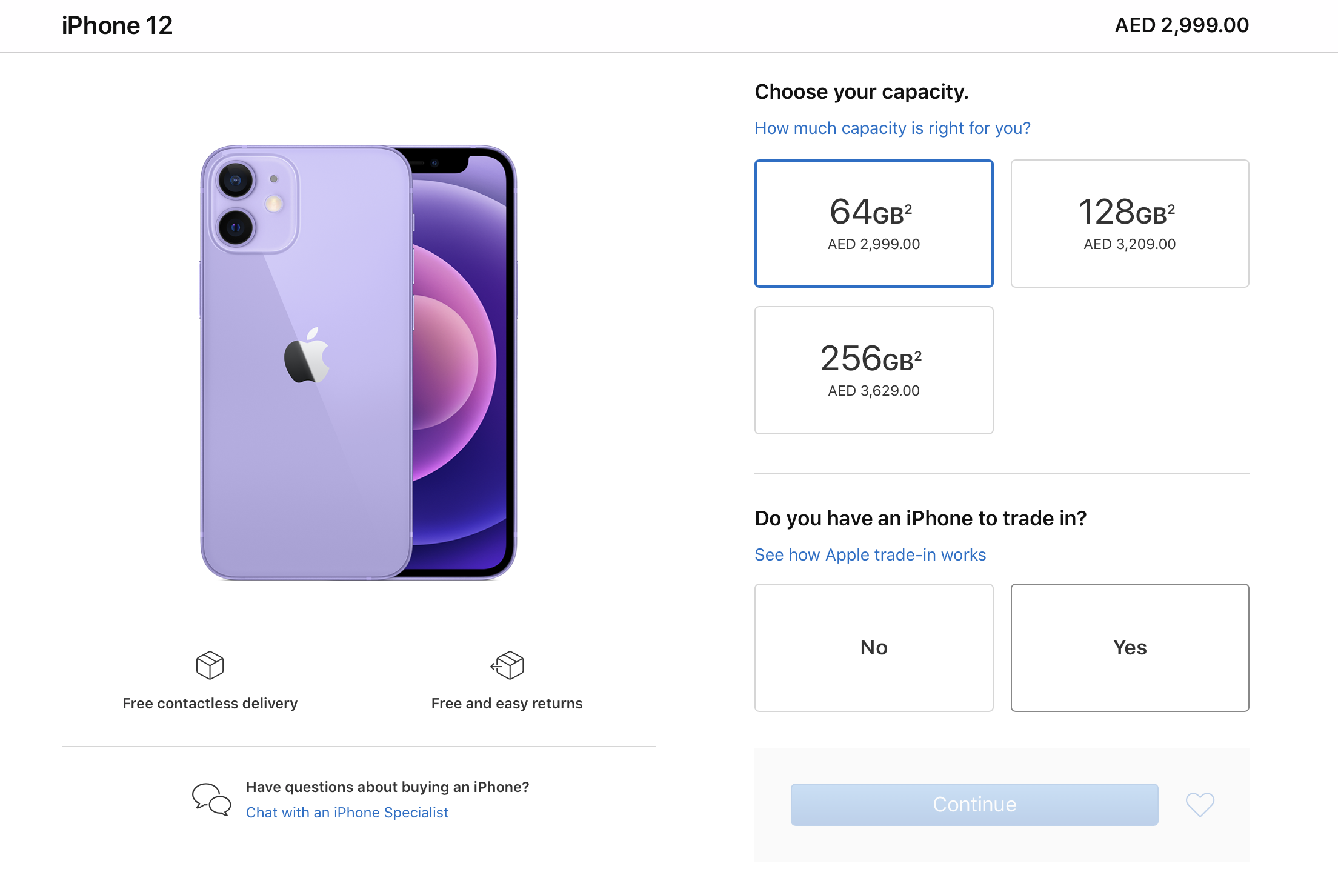The height and width of the screenshot is (875, 1338).
Task: Click the AED 2,999.00 header price
Action: coord(1182,25)
